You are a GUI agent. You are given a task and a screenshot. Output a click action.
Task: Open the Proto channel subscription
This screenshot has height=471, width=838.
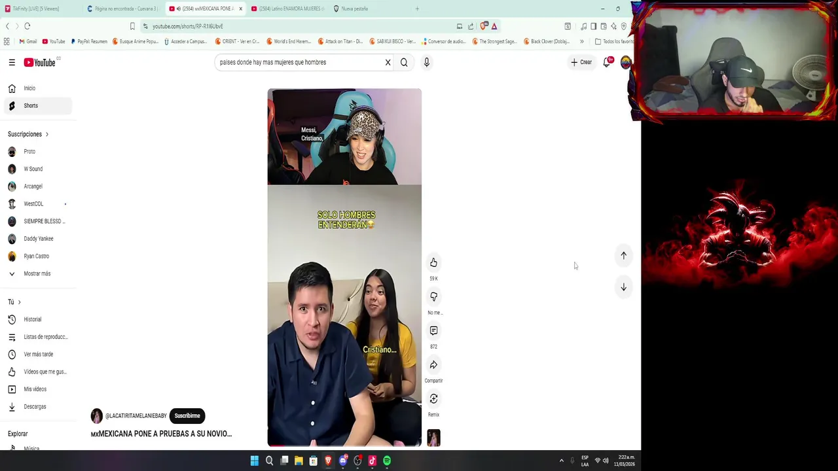click(38, 151)
